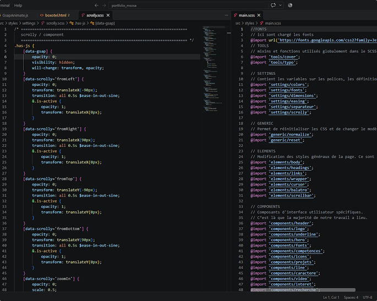This screenshot has height=301, width=377.
Task: Click the HTML icon on boxotel.html tab
Action: (x=42, y=15)
